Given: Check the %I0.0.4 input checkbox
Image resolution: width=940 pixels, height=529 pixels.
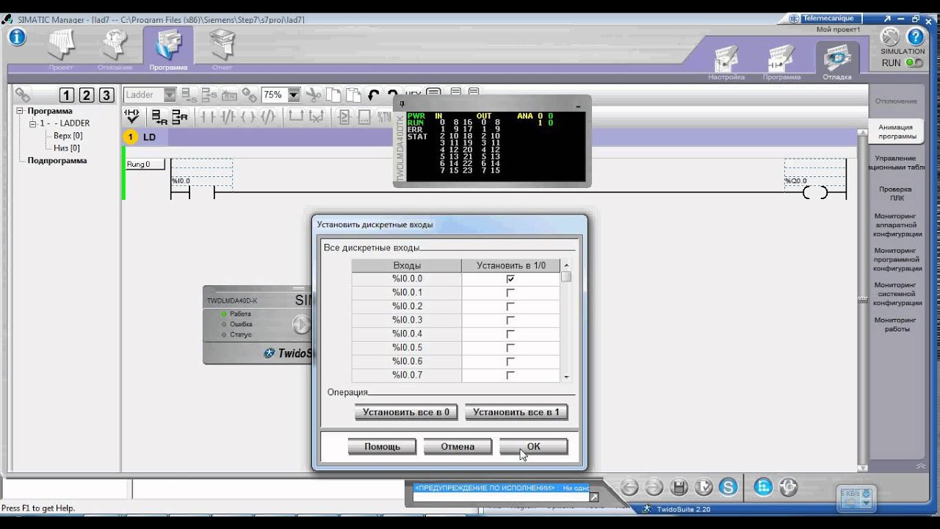Looking at the screenshot, I should click(x=510, y=334).
